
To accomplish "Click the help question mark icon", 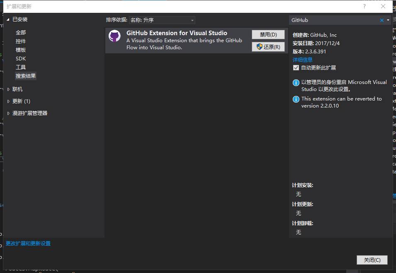I will pos(364,6).
